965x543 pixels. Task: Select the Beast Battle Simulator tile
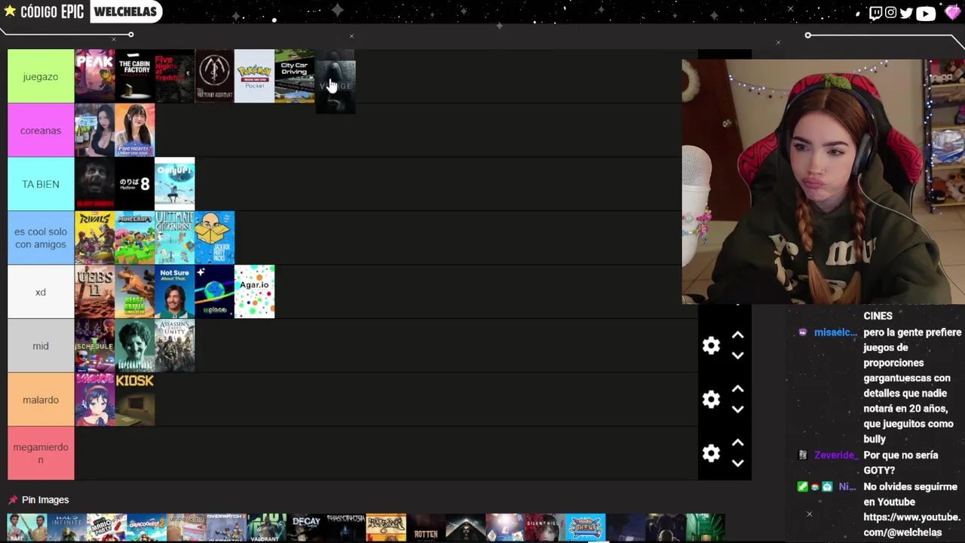134,292
